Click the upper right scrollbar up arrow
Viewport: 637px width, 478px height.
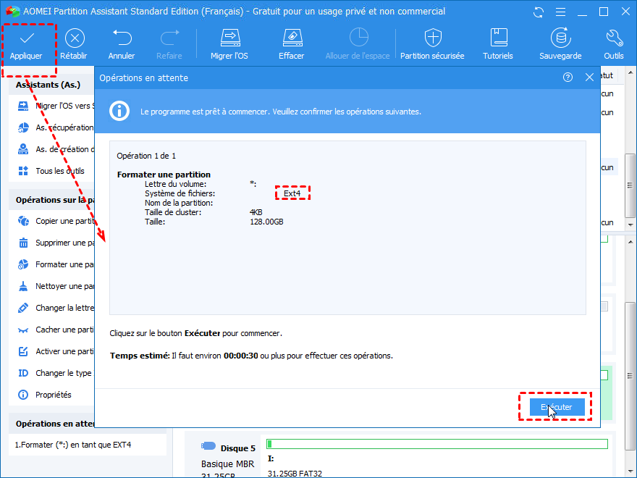click(630, 72)
